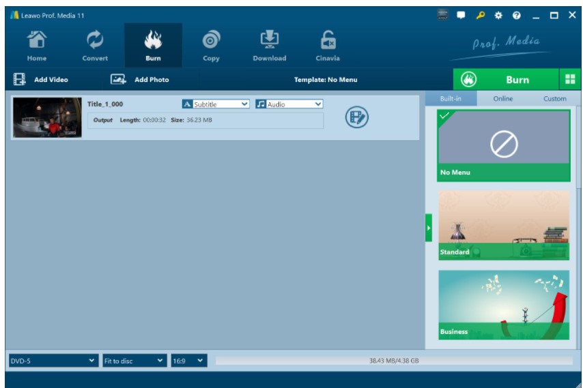
Task: Switch to the Online templates tab
Action: (x=502, y=99)
